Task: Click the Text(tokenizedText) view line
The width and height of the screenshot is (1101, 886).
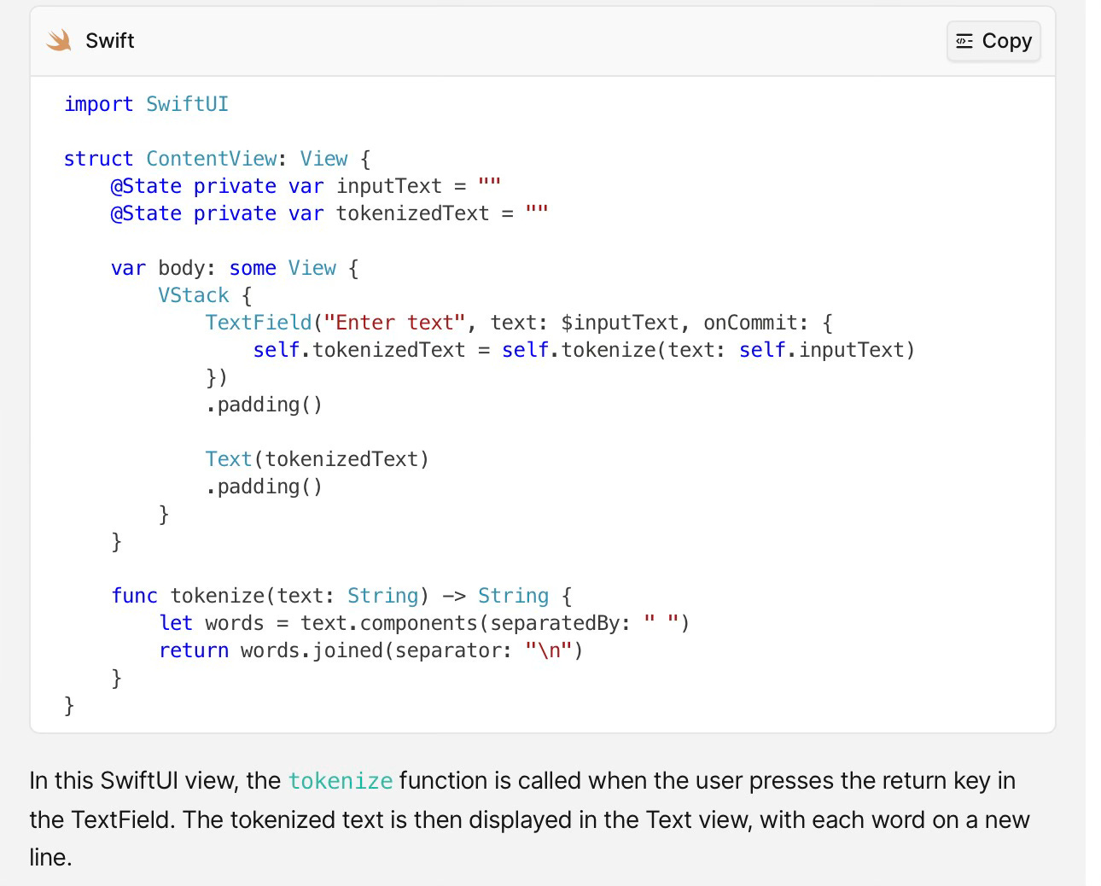Action: coord(316,458)
